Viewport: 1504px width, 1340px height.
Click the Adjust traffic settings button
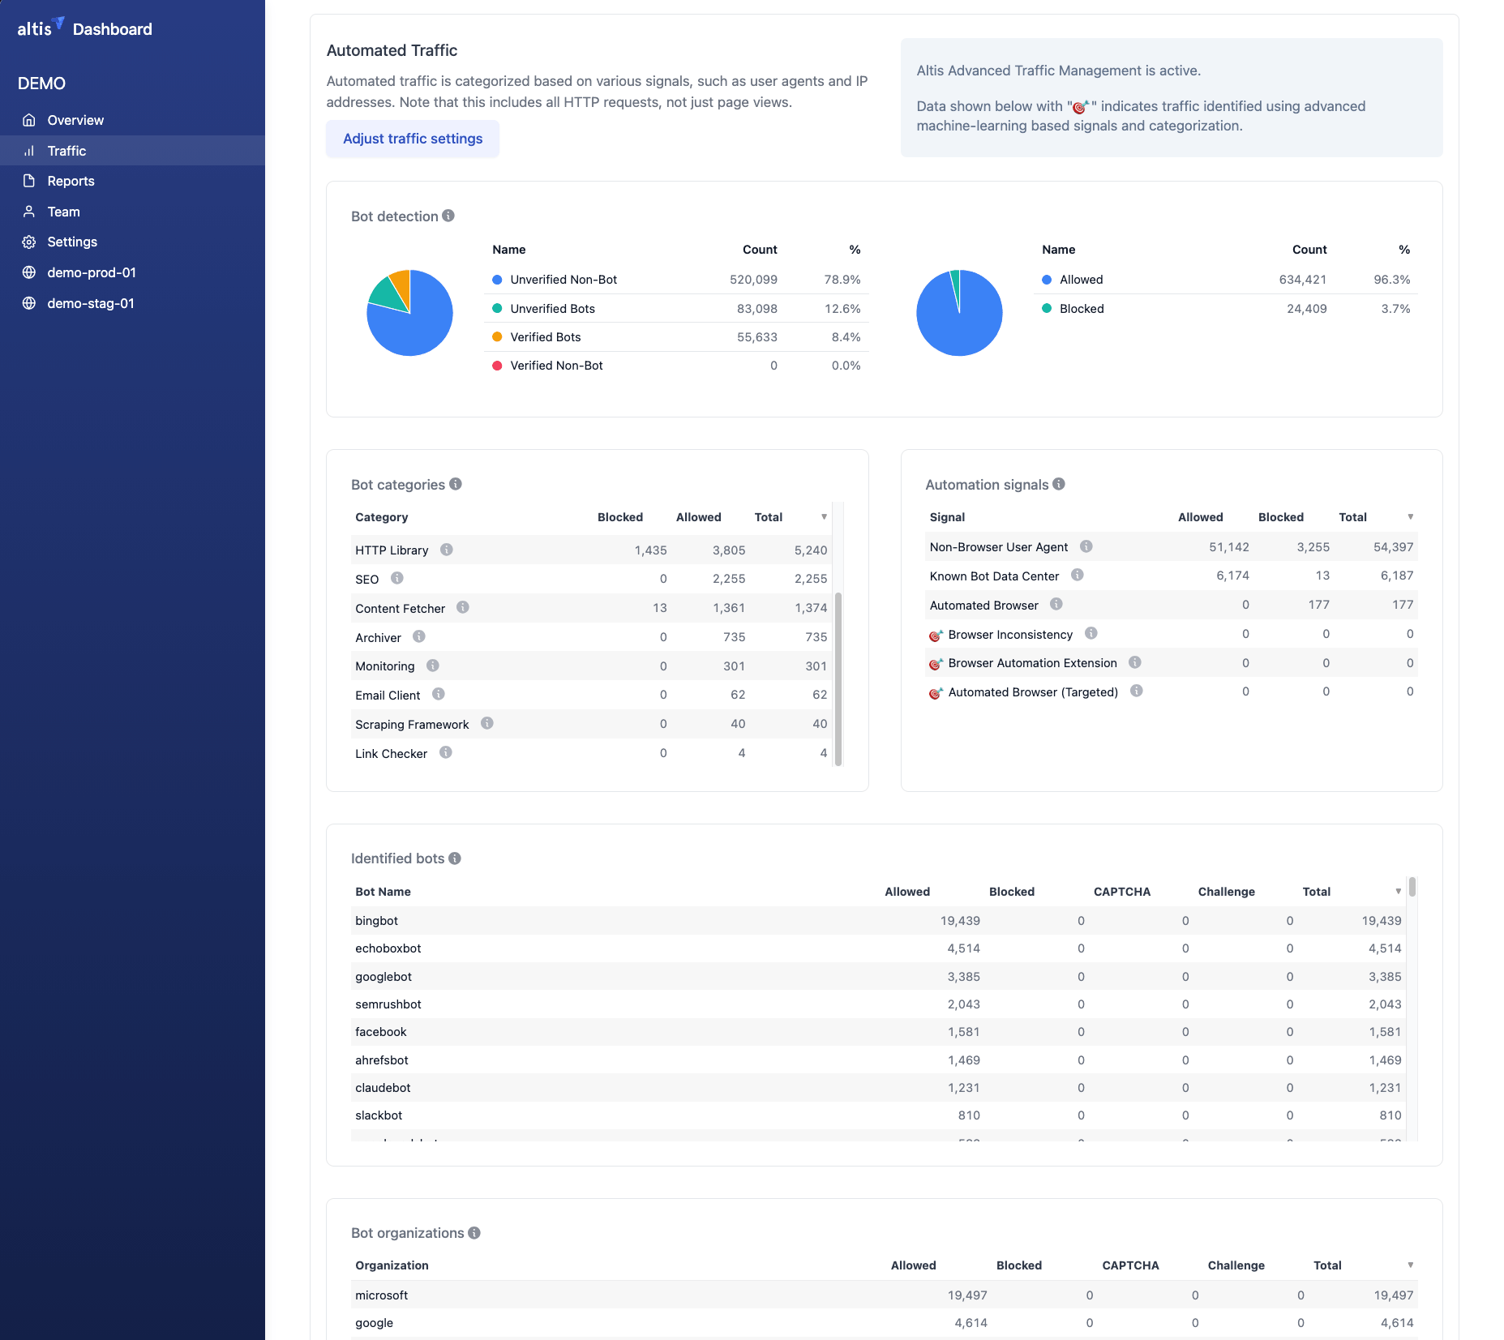413,139
